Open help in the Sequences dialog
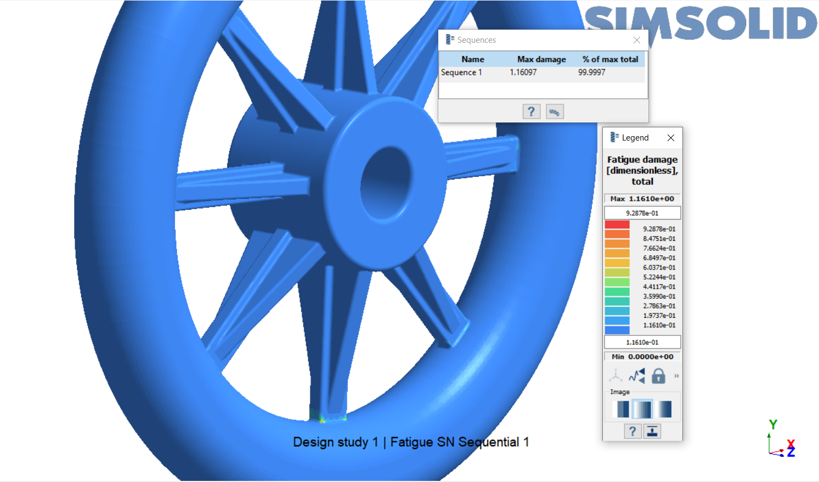This screenshot has width=819, height=482. click(x=531, y=112)
